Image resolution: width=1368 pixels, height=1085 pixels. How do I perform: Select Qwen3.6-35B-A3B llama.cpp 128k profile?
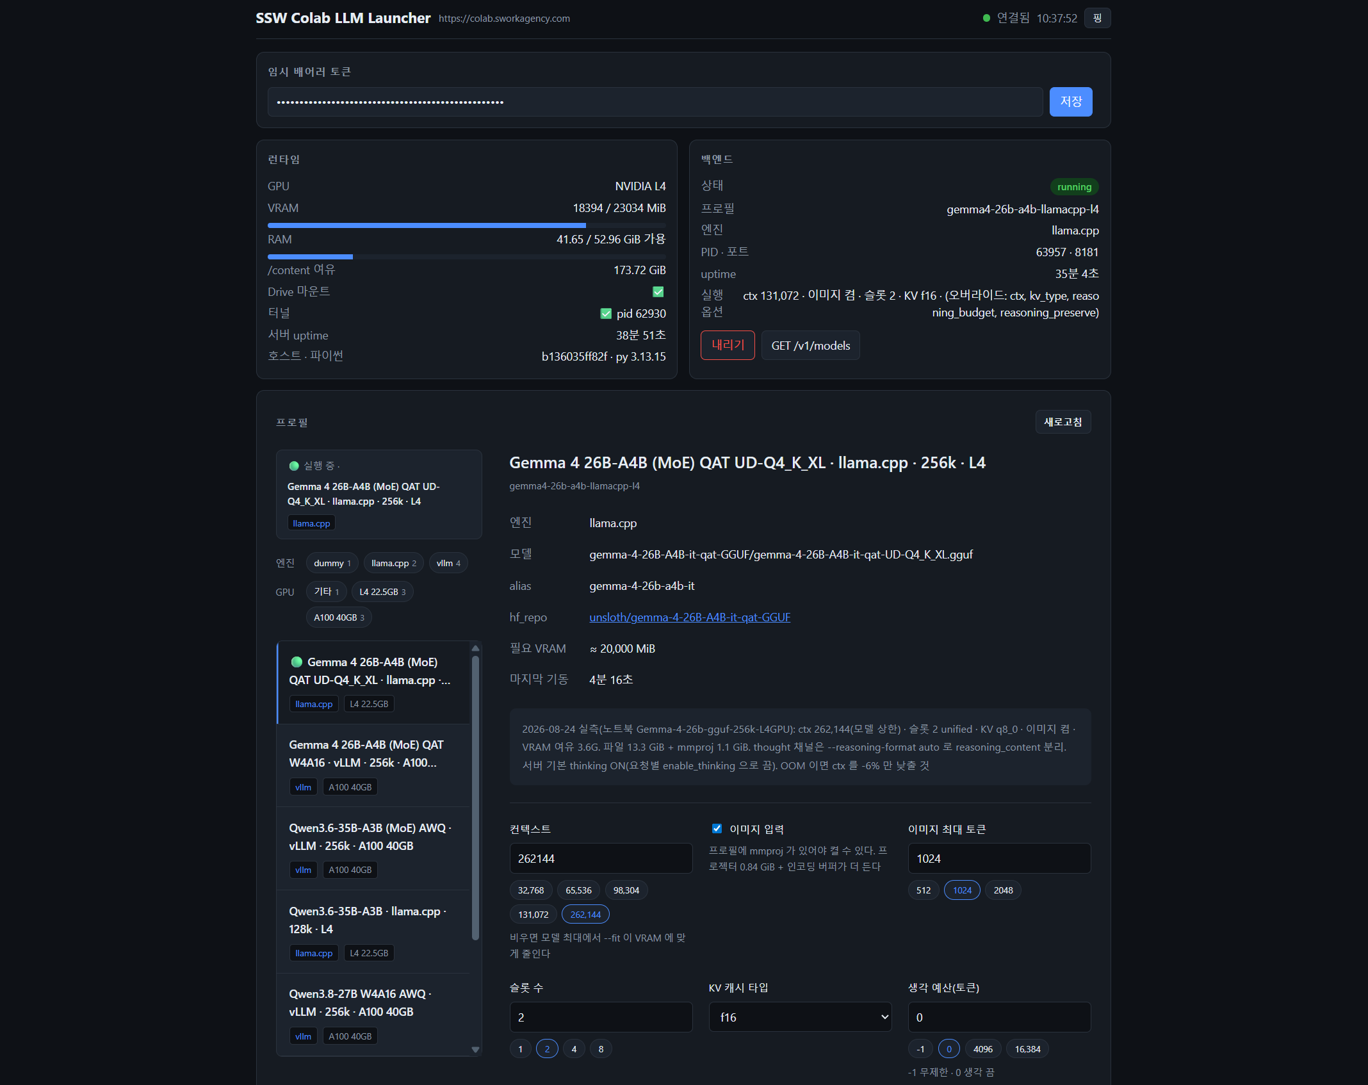(373, 932)
